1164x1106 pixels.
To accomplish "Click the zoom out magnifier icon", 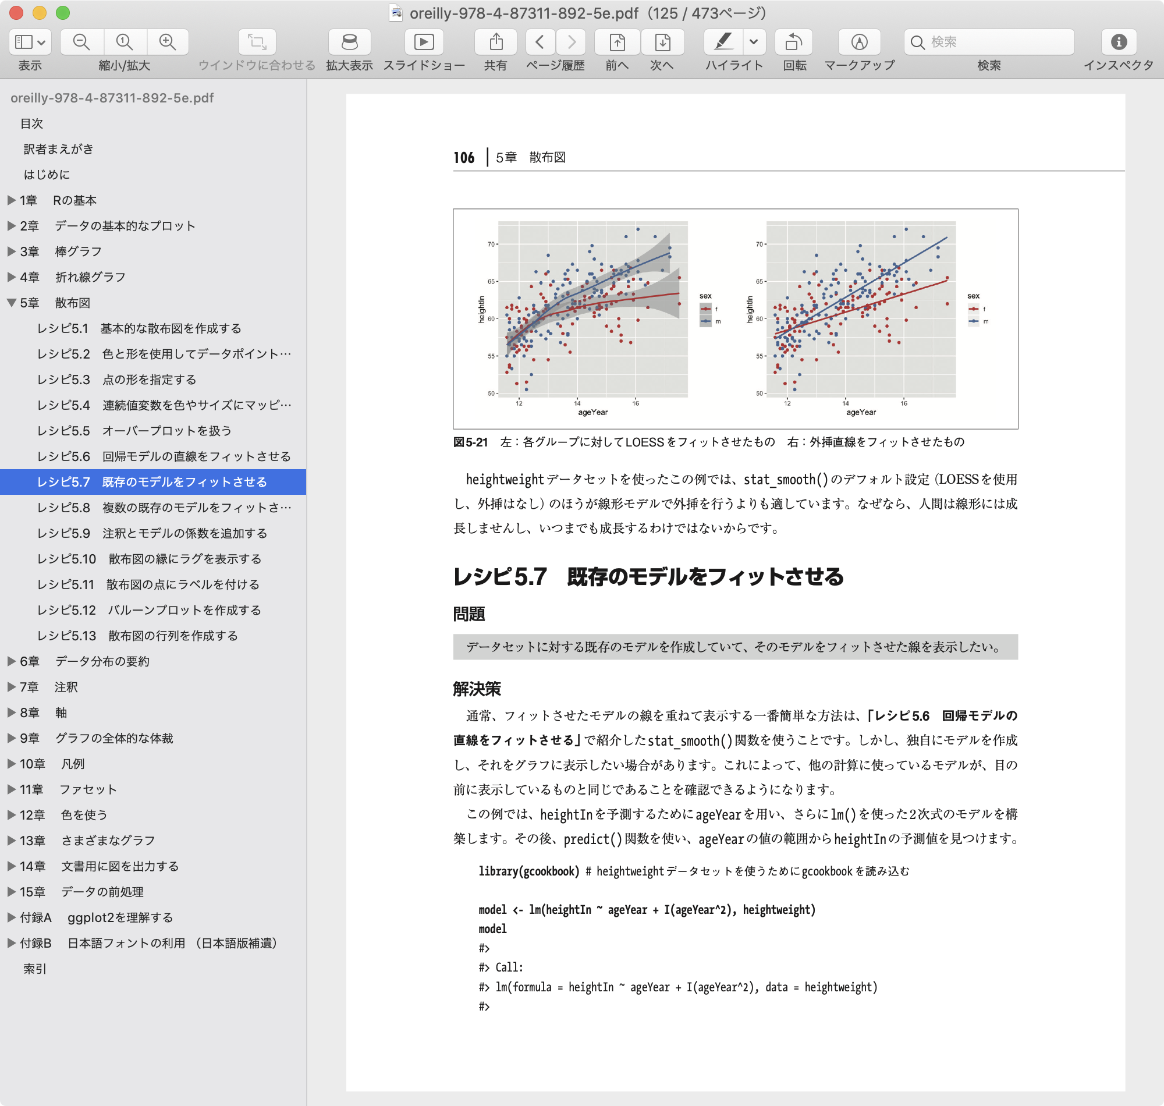I will [x=81, y=42].
